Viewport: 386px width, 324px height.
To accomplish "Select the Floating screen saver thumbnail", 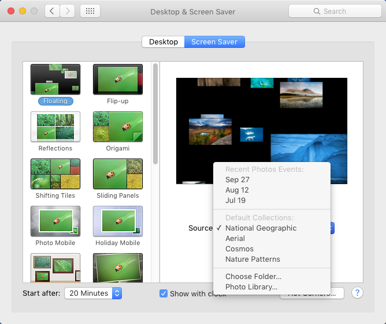I will click(55, 80).
